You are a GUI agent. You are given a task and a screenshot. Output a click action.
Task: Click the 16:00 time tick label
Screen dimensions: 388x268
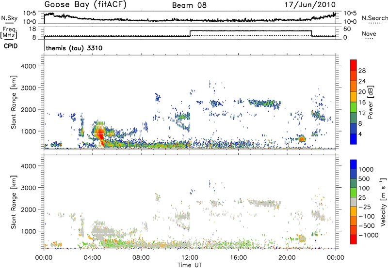pos(238,258)
